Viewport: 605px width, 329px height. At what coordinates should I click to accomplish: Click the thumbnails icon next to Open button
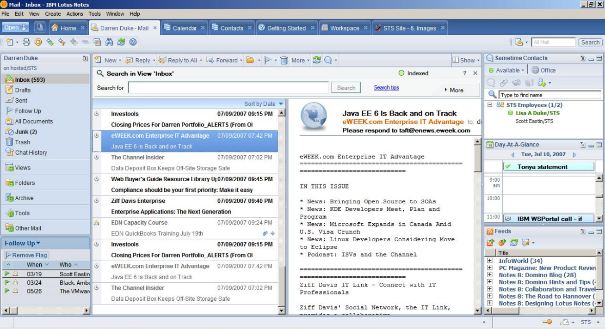40,27
